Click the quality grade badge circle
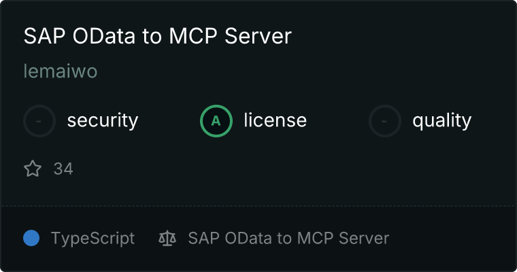This screenshot has height=272, width=517. [385, 121]
